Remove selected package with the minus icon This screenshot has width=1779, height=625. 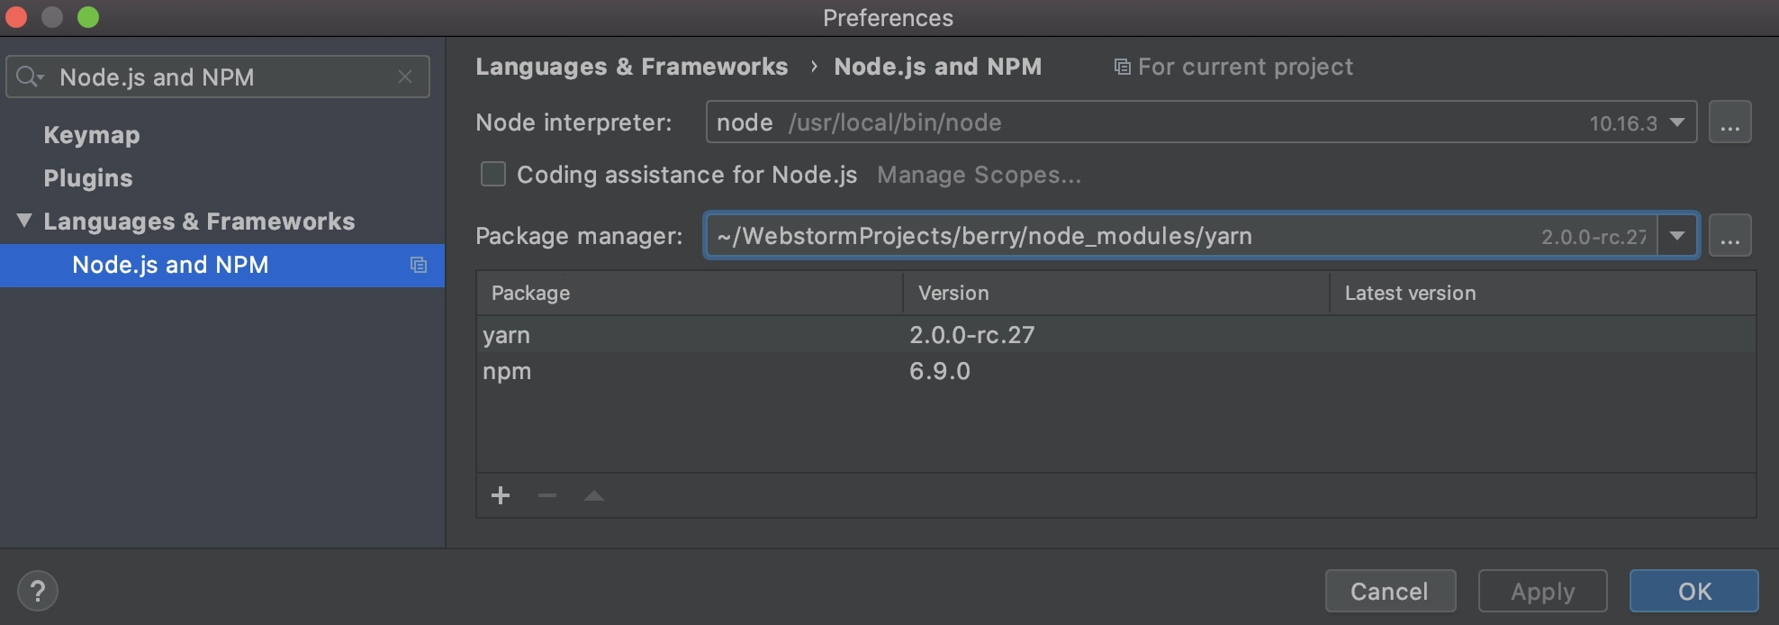click(x=547, y=495)
